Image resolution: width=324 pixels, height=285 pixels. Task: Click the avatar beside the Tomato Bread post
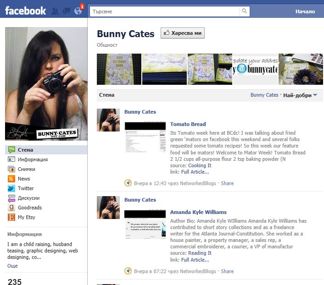tap(108, 120)
